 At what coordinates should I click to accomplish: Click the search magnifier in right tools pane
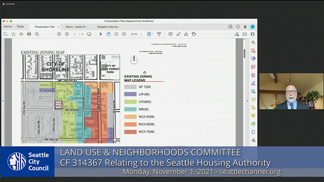[x=253, y=42]
